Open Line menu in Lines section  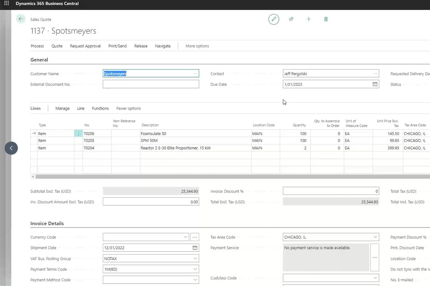pos(81,108)
